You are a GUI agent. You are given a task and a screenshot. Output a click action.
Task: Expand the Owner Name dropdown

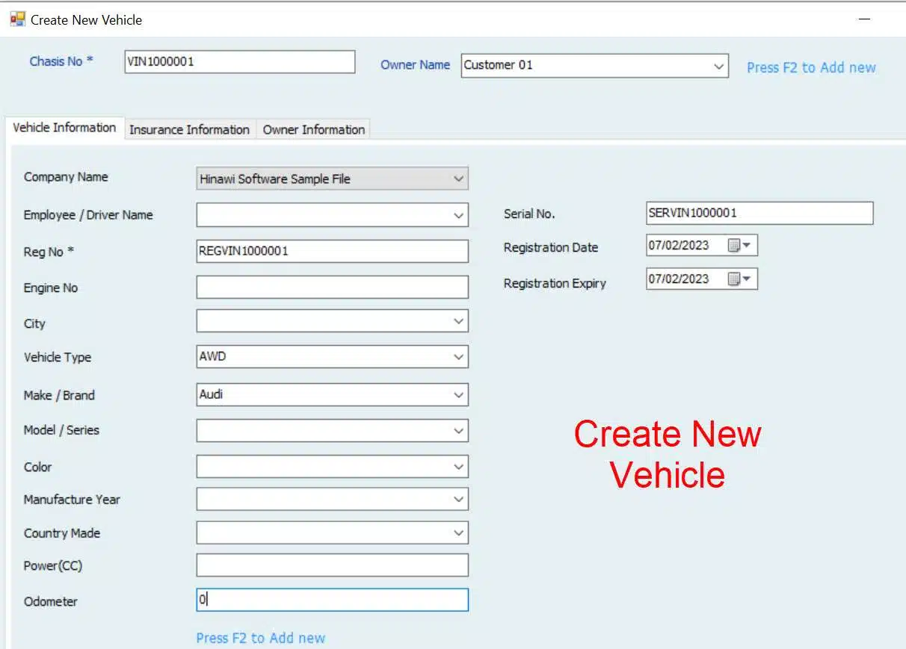click(x=718, y=66)
